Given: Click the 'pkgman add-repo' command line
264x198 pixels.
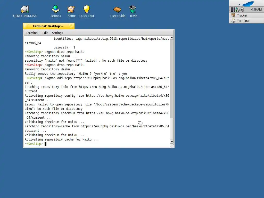Looking at the screenshot, I should (x=97, y=78).
